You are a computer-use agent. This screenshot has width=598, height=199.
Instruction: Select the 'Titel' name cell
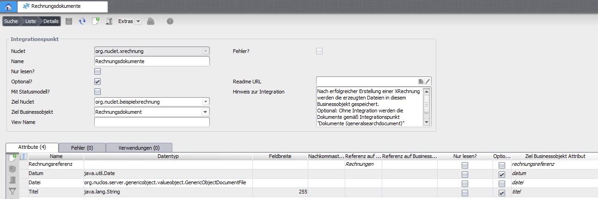pos(56,193)
